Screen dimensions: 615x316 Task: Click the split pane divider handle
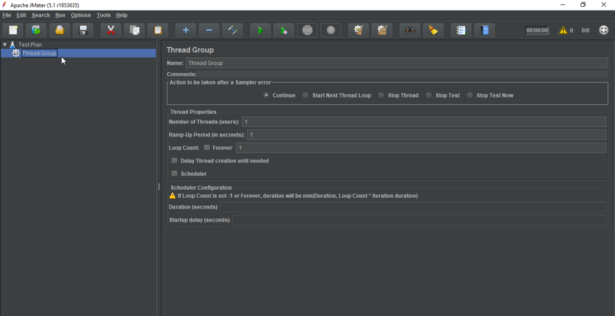[159, 186]
